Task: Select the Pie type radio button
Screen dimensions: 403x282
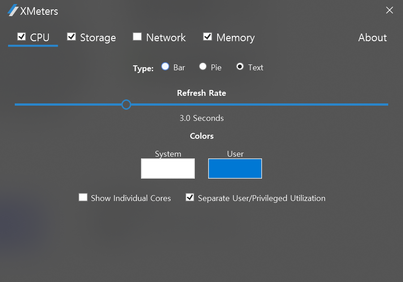Action: (x=203, y=67)
